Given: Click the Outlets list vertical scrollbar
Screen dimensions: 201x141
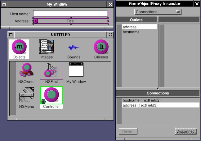Looking at the screenshot, I should coord(119,56).
